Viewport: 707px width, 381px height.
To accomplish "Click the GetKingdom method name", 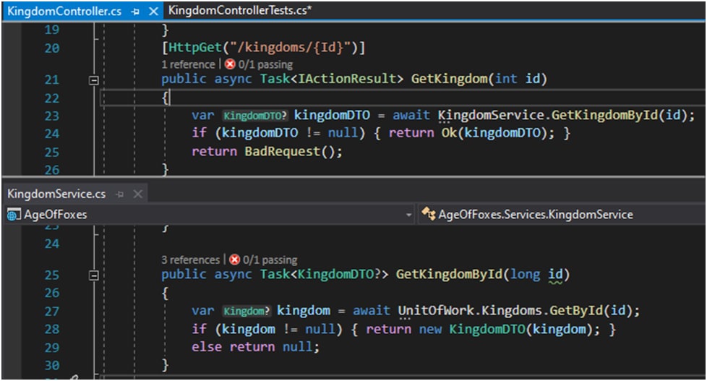I will coord(449,79).
